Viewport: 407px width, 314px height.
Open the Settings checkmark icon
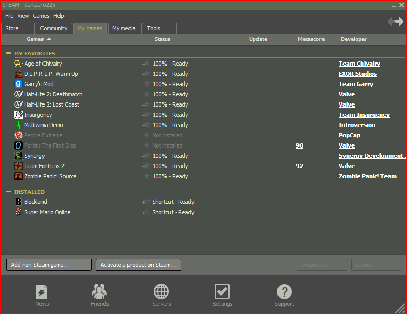222,292
